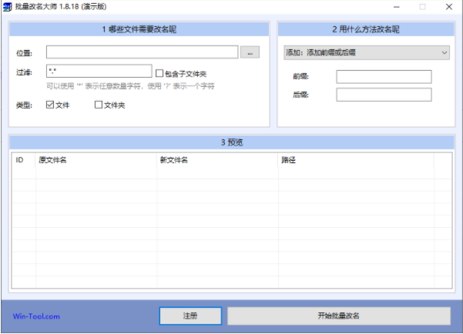Uncheck the 文件 type checkbox
This screenshot has height=334, width=463.
click(51, 105)
